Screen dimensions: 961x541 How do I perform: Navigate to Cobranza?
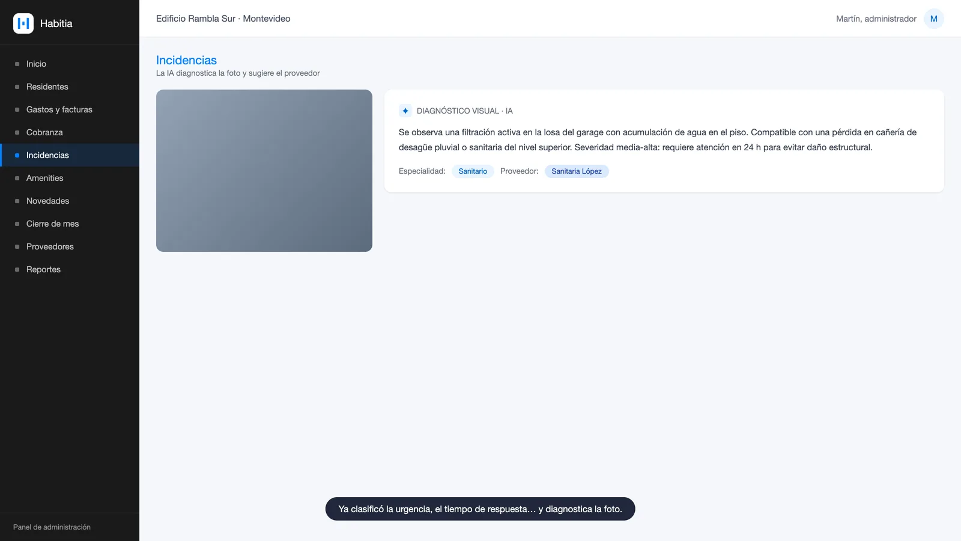70,132
